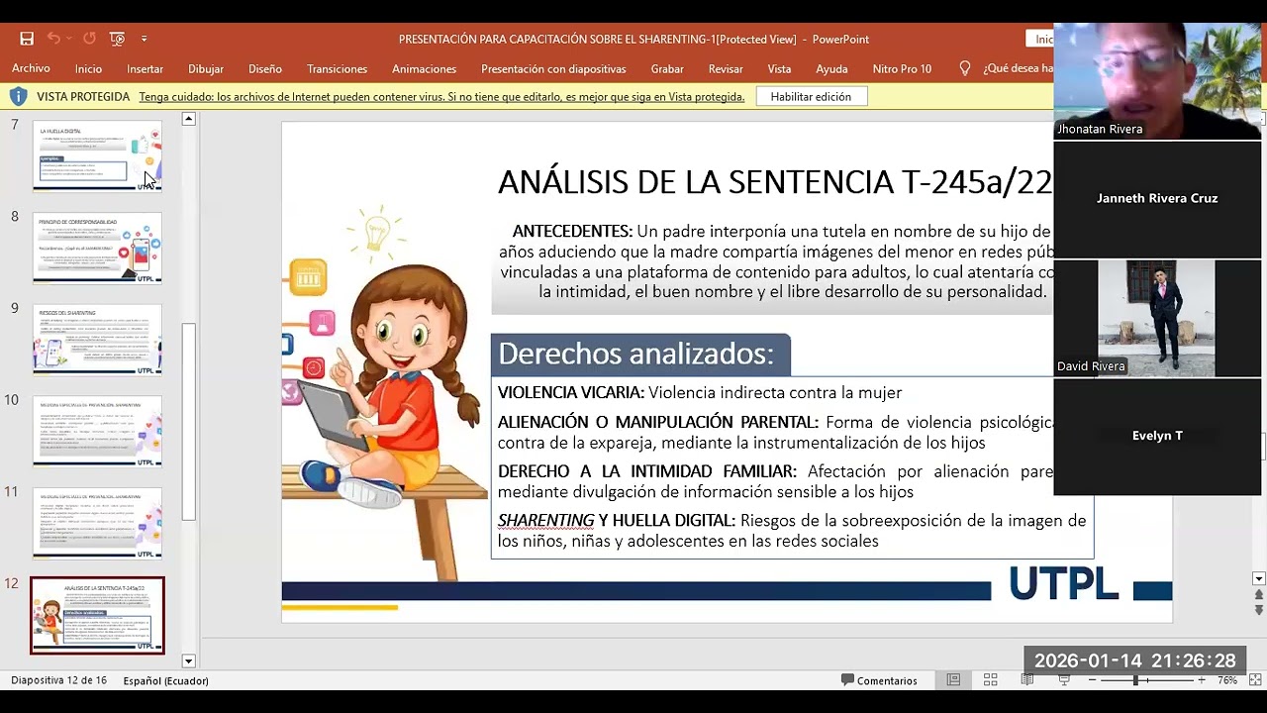Switch to the Inicio tab
Image resolution: width=1267 pixels, height=713 pixels.
pyautogui.click(x=88, y=68)
